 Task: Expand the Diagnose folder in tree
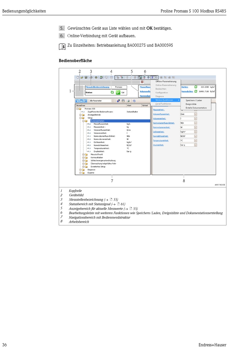pyautogui.click(x=80, y=170)
